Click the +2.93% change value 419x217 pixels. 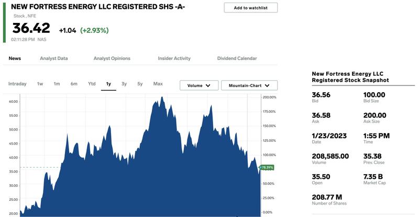[94, 30]
